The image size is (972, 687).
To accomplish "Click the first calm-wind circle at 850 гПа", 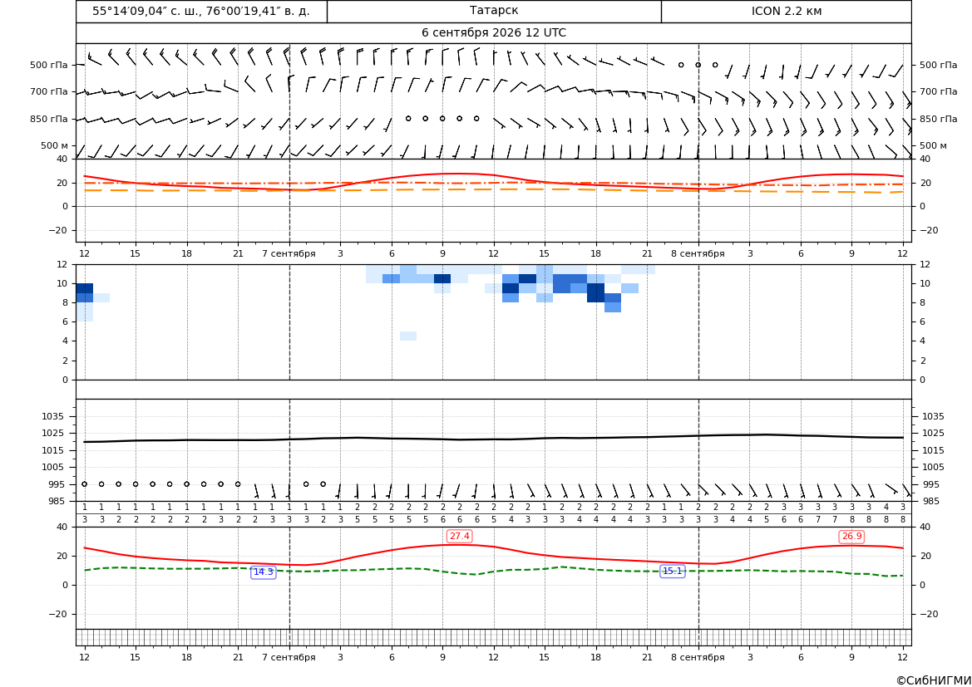I will click(408, 118).
